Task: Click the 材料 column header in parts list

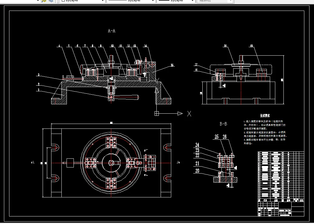Action: coord(288,200)
